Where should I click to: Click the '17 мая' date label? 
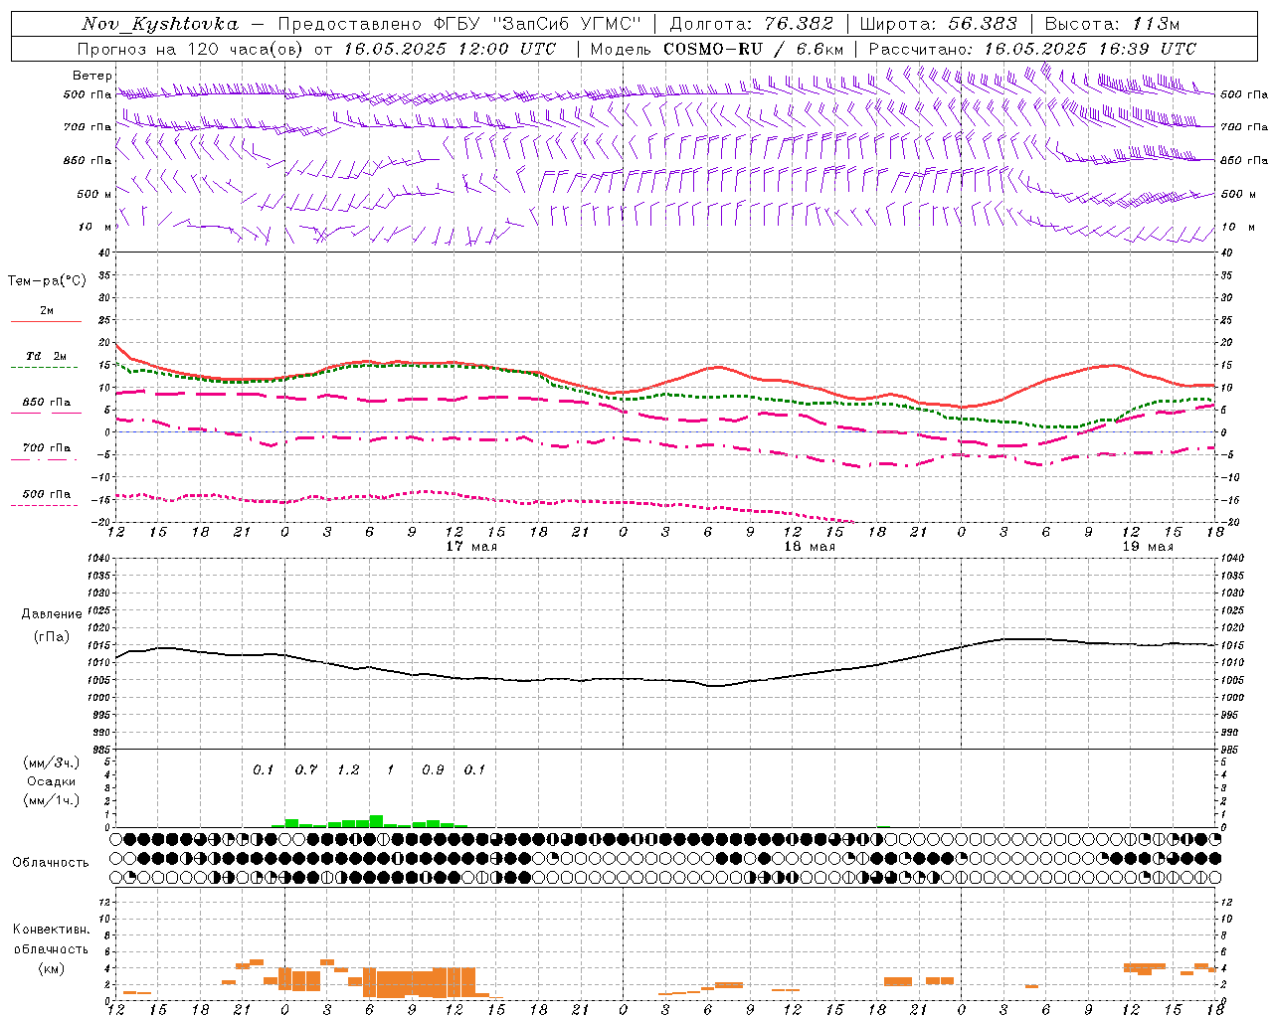(x=471, y=547)
